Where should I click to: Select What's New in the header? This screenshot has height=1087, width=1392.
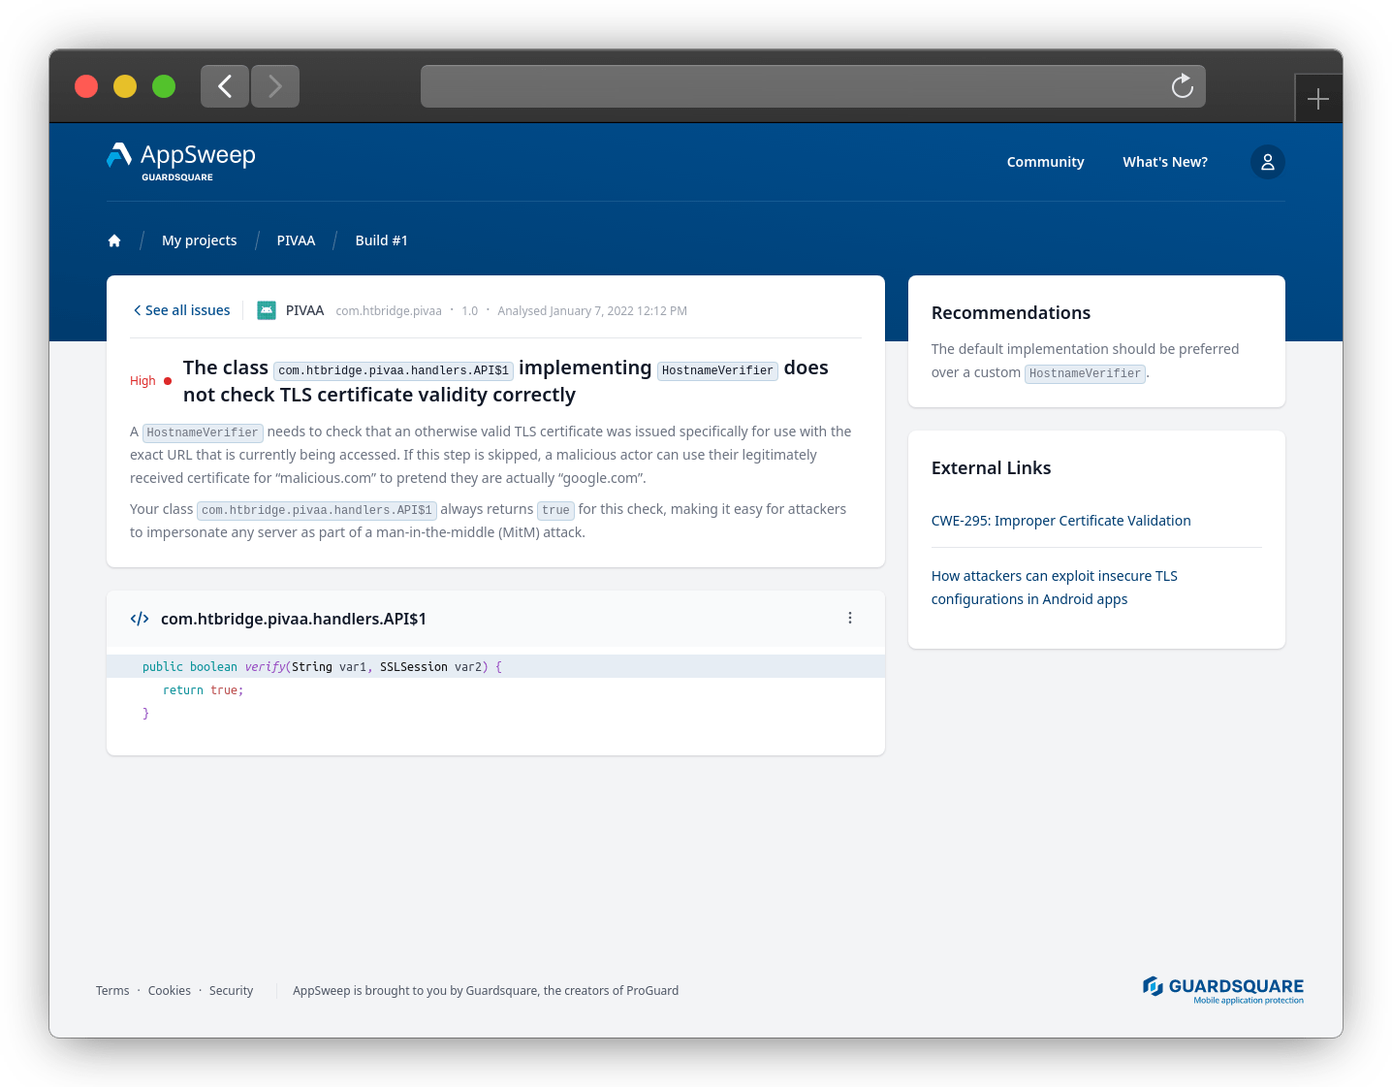(x=1165, y=161)
